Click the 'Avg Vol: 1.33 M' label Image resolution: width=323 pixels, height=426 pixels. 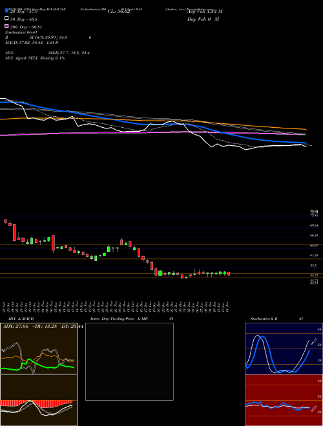205,12
